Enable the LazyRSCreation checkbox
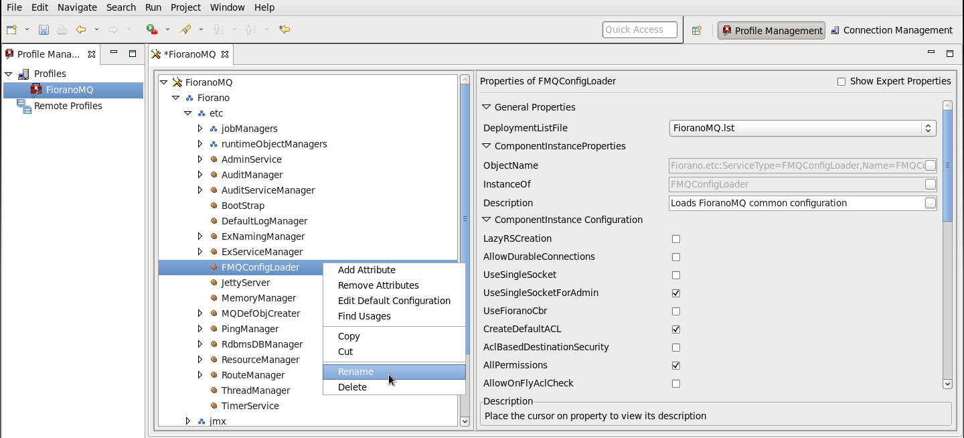 point(676,239)
